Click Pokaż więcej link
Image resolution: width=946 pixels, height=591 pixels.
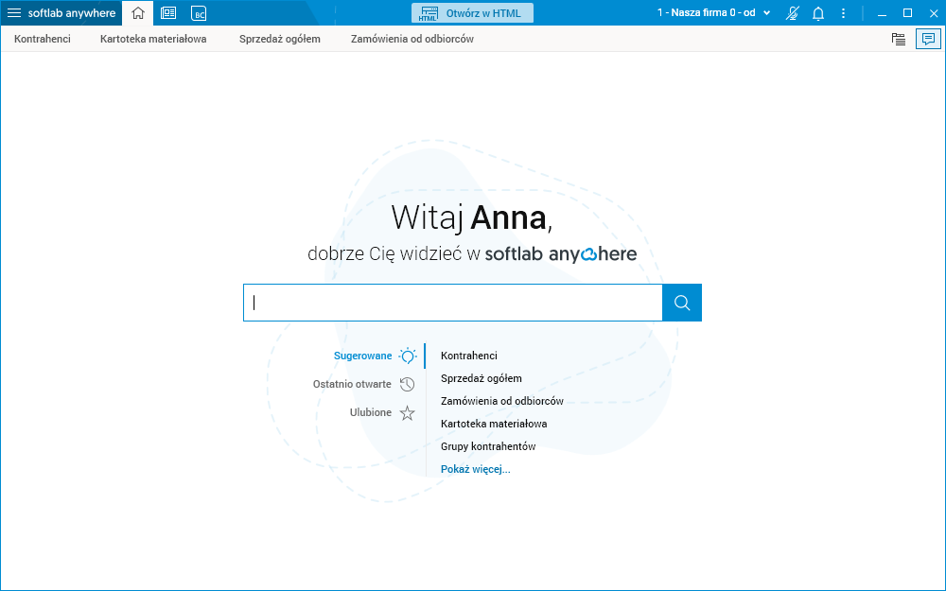coord(476,469)
